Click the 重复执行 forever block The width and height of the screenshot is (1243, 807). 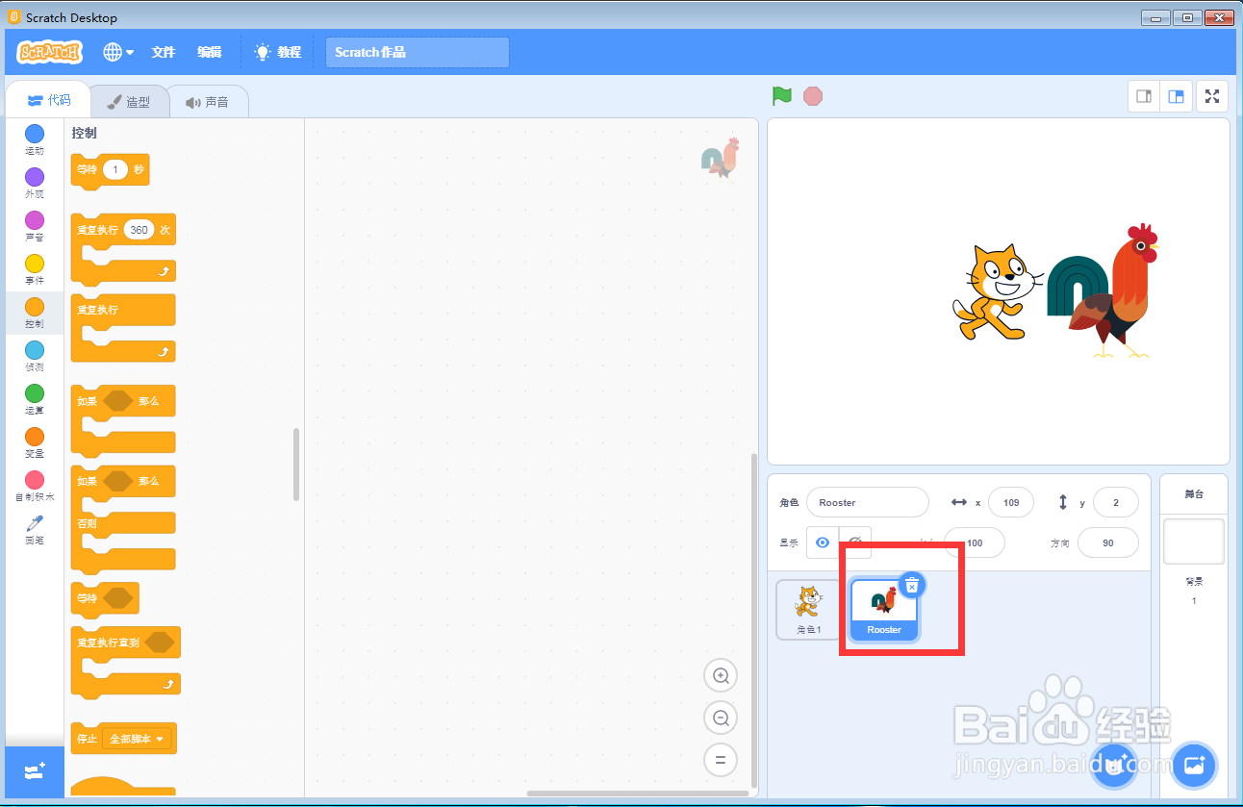[x=123, y=310]
